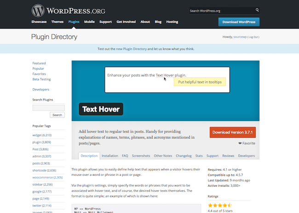Open the Screenshots tab
This screenshot has width=299, height=213.
(x=141, y=156)
